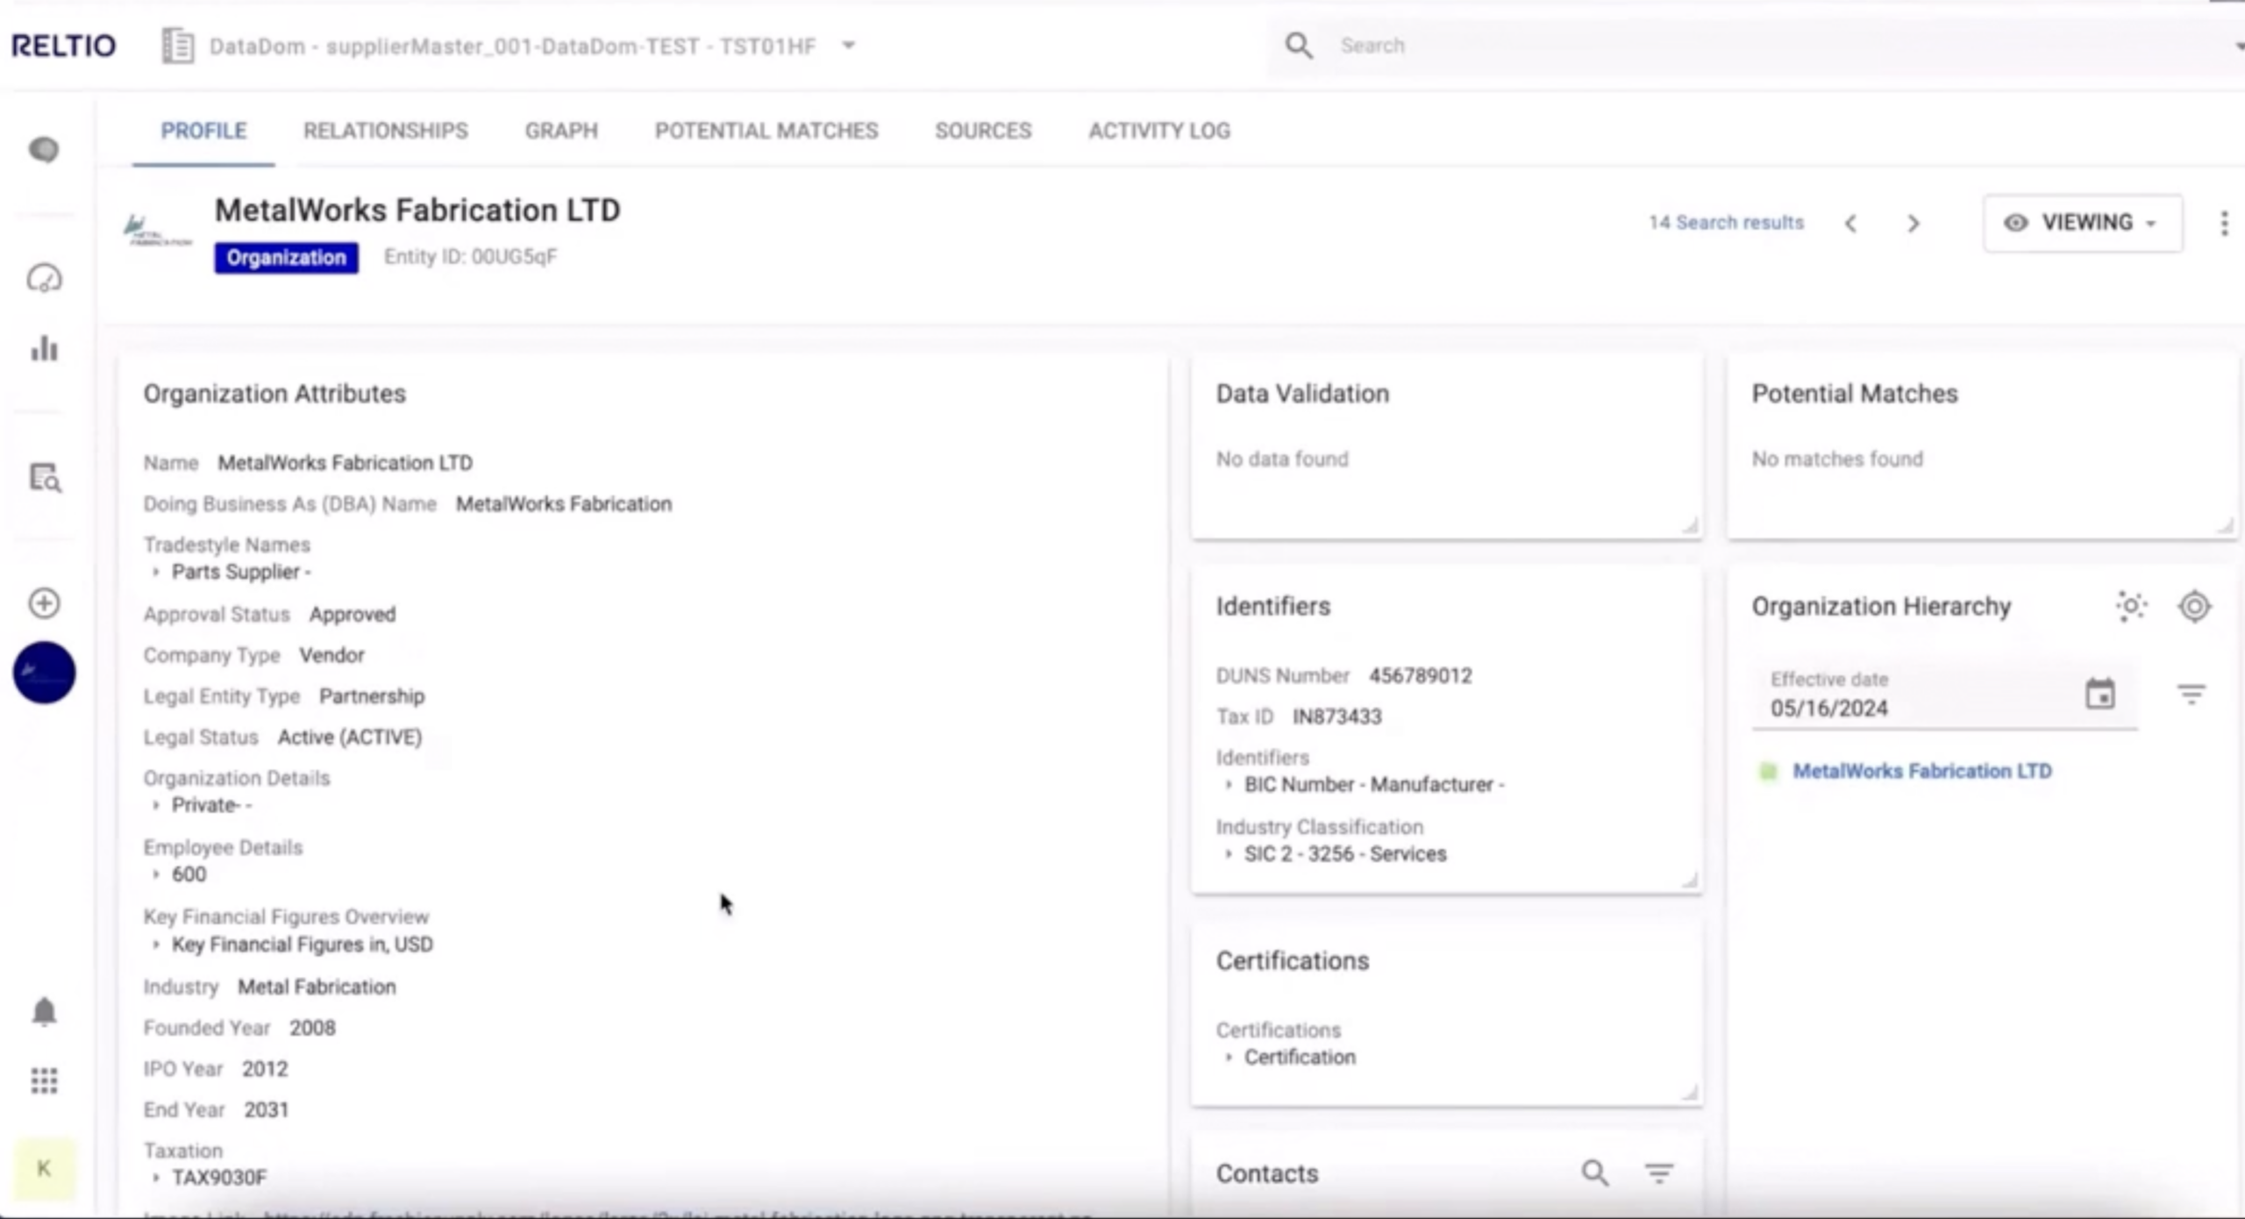Expand the Parts Supplier tradestyle entry
This screenshot has height=1219, width=2245.
tap(156, 572)
